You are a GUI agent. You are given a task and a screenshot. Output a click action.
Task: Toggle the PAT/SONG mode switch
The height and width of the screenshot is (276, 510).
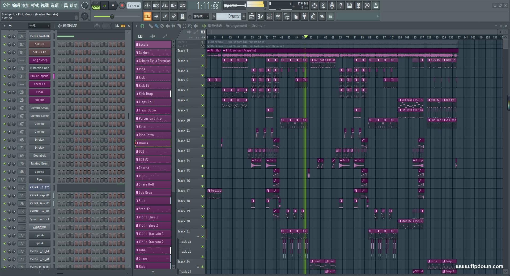click(x=96, y=6)
